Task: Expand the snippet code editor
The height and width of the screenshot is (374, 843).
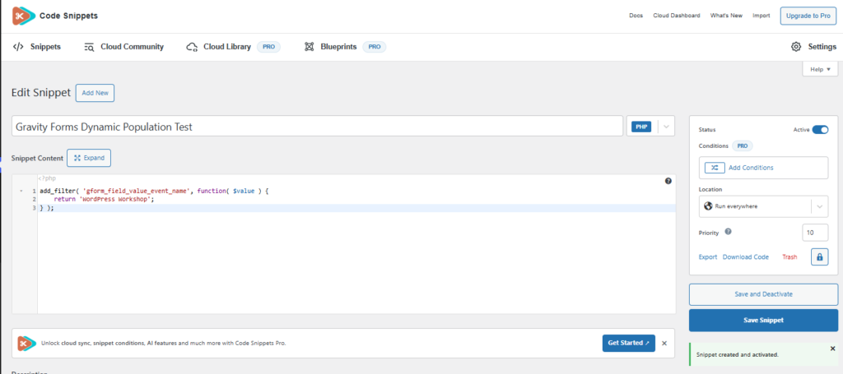Action: click(89, 158)
